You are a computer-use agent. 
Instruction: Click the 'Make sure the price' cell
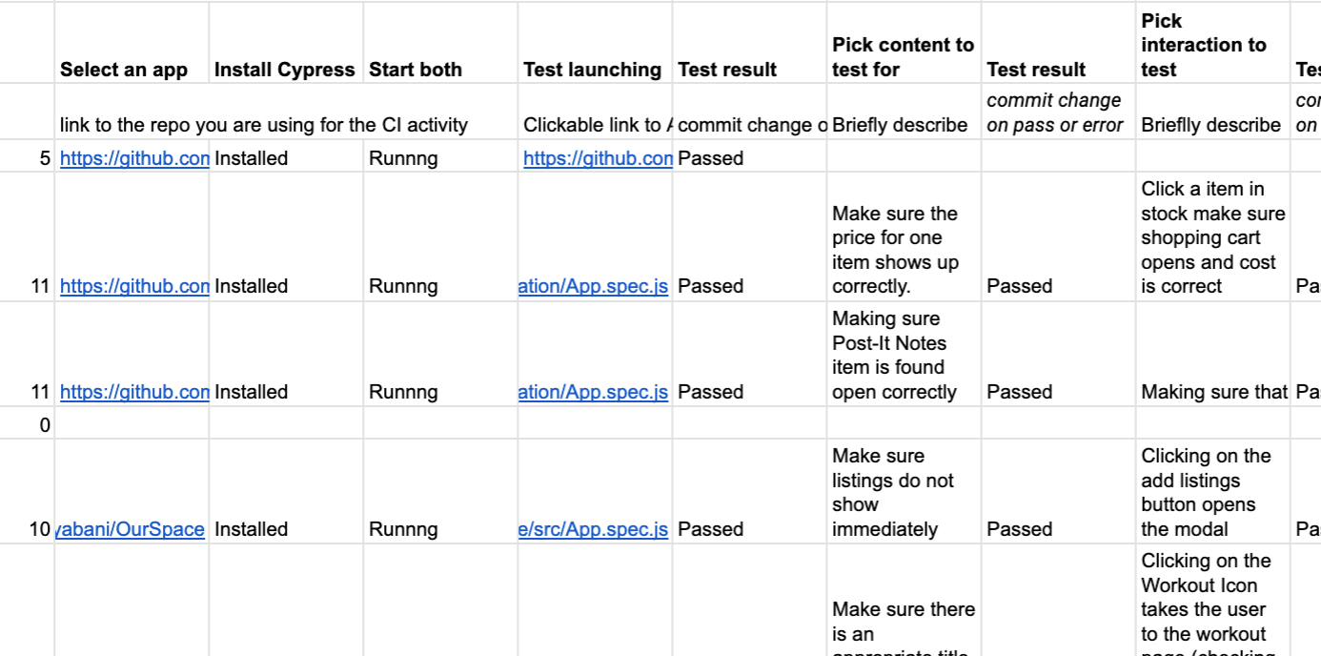coord(895,250)
